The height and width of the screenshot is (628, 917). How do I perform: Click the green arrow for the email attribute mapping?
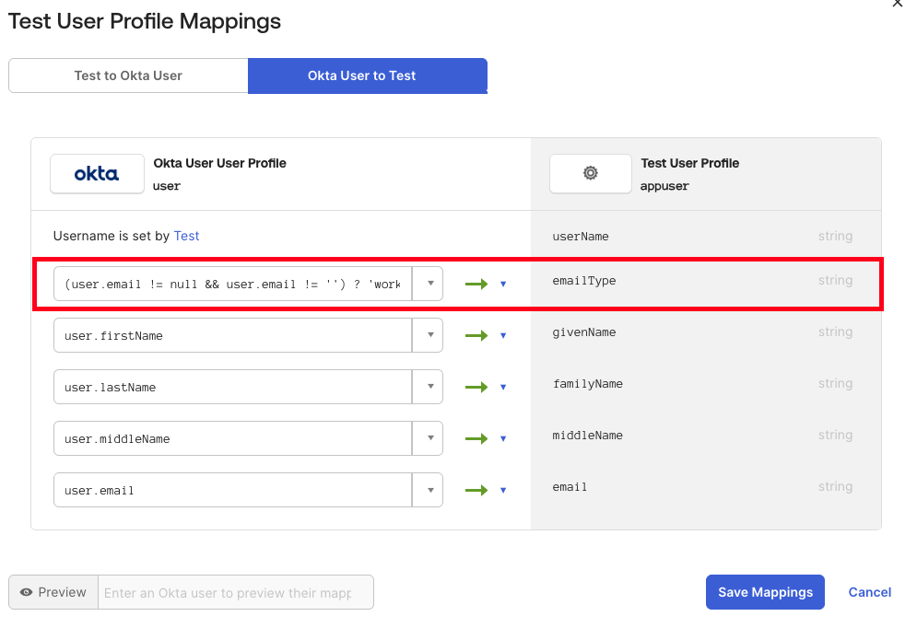click(x=476, y=490)
